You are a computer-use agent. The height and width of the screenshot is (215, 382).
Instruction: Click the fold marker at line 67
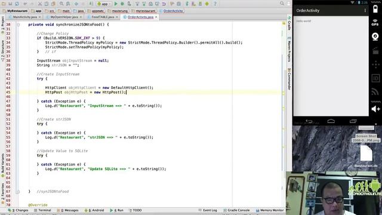(19, 192)
